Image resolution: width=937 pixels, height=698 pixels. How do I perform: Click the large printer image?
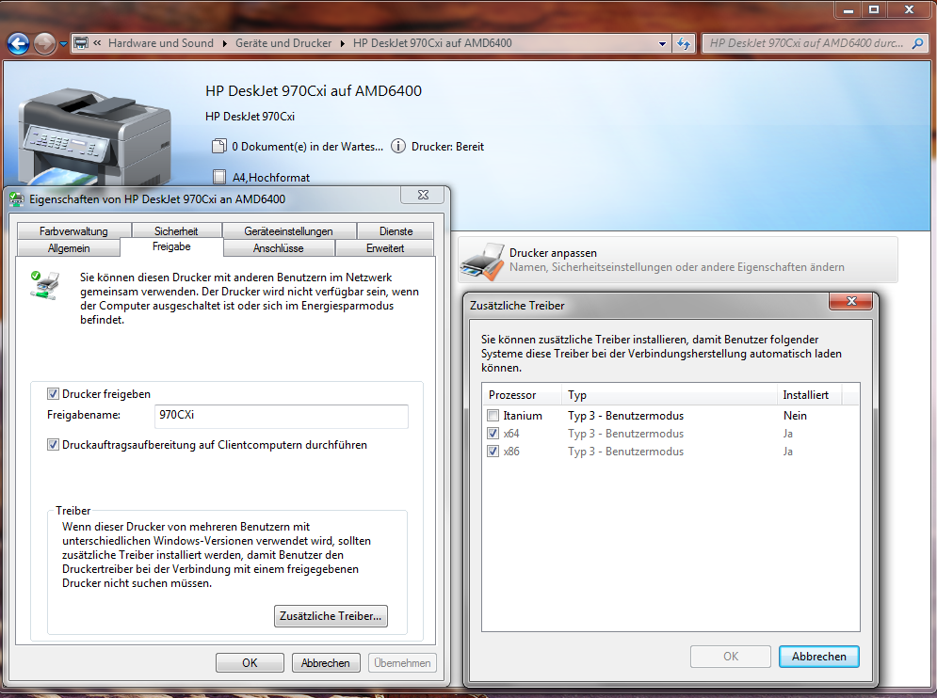point(95,137)
